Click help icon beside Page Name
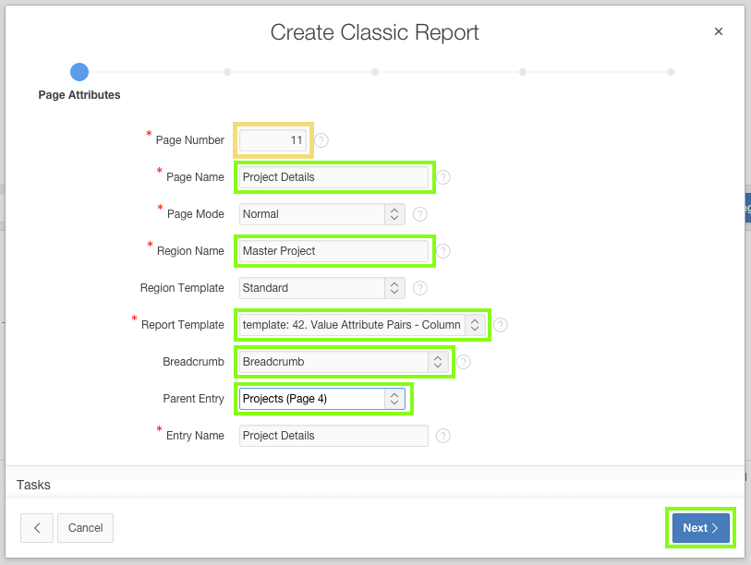Viewport: 751px width, 565px height. coord(443,177)
